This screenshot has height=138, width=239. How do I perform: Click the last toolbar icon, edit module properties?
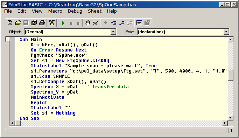click(x=147, y=23)
